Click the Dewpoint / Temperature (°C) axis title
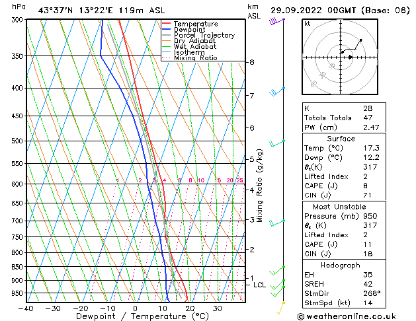Screen dimensions: 416x321 click(142, 316)
